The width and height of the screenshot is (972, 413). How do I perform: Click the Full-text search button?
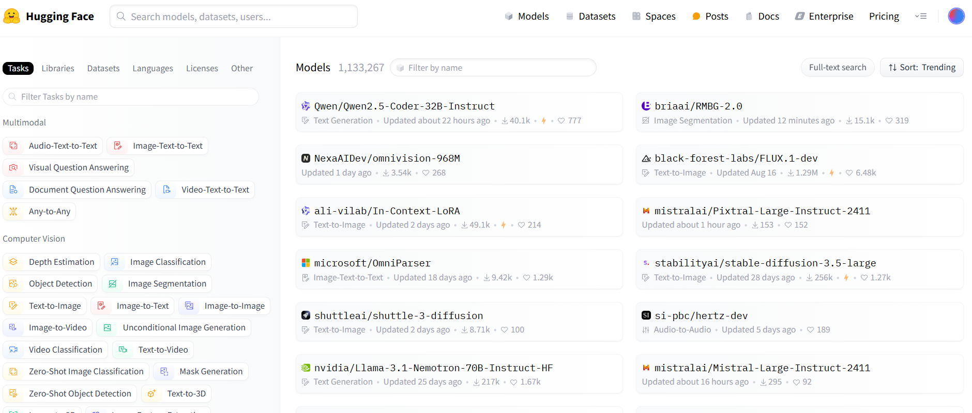coord(838,68)
